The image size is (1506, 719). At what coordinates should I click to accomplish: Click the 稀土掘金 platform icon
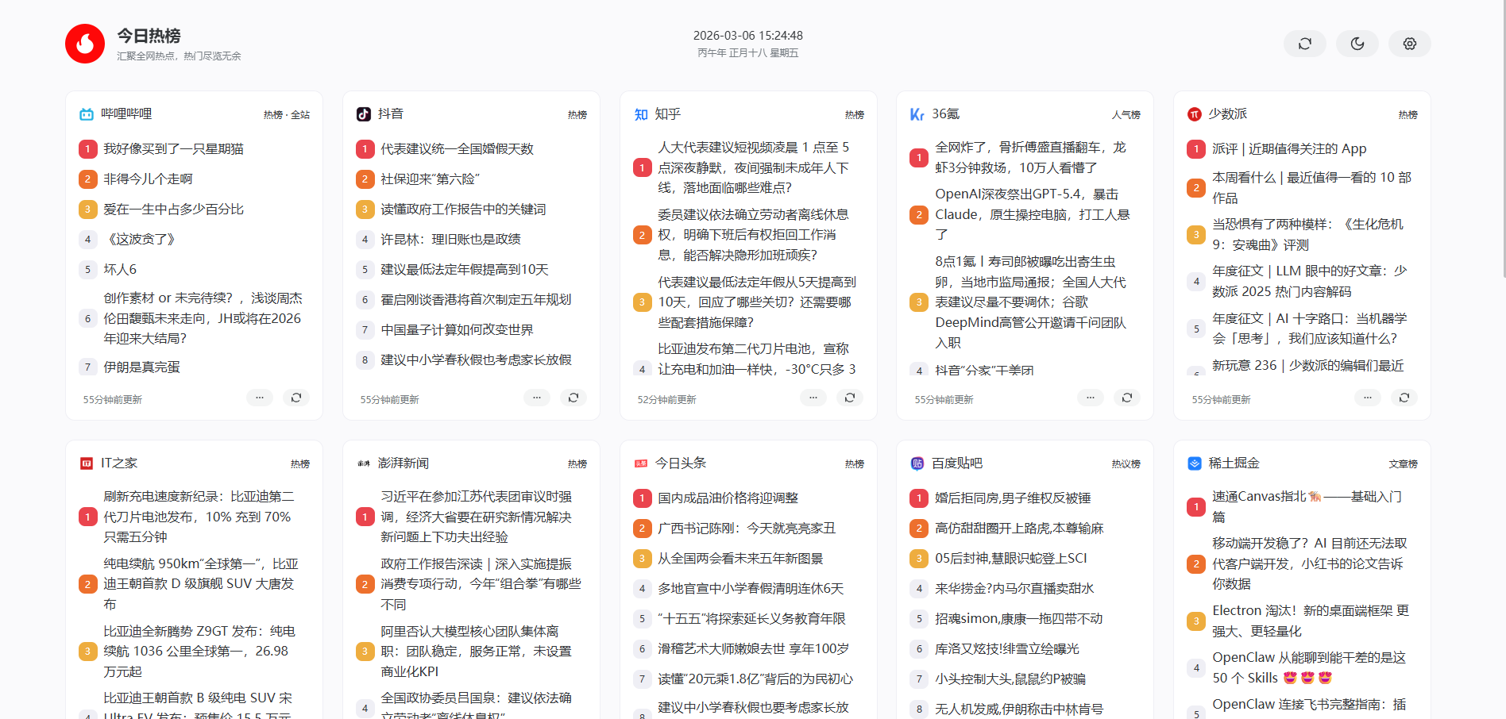[x=1195, y=463]
